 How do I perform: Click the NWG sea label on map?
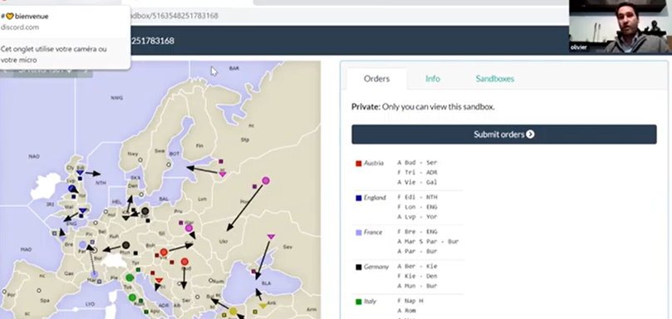[x=116, y=98]
